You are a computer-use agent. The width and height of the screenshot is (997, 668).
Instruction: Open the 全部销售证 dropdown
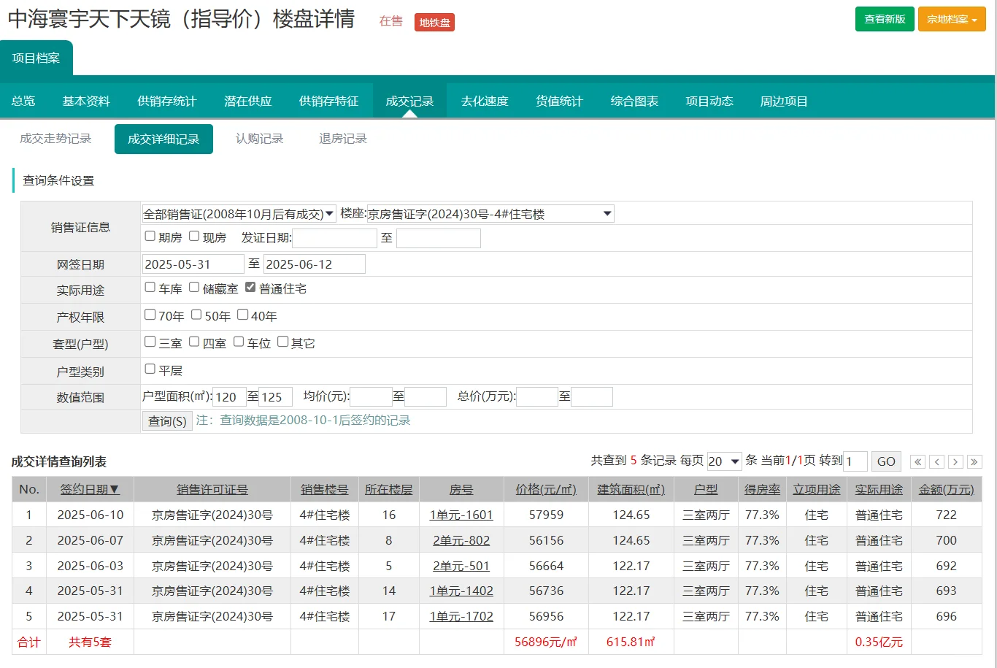coord(239,214)
